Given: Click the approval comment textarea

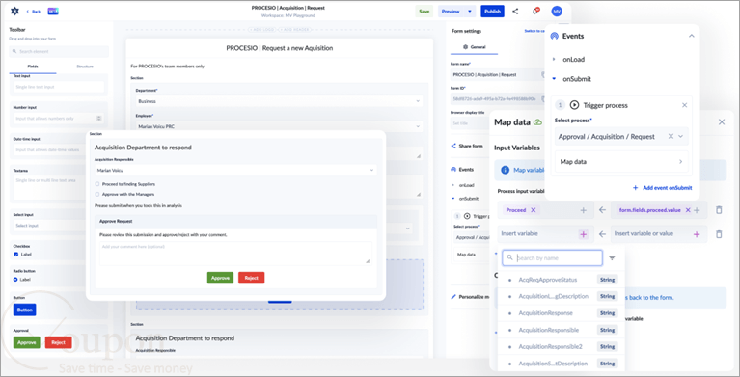Looking at the screenshot, I should (235, 253).
